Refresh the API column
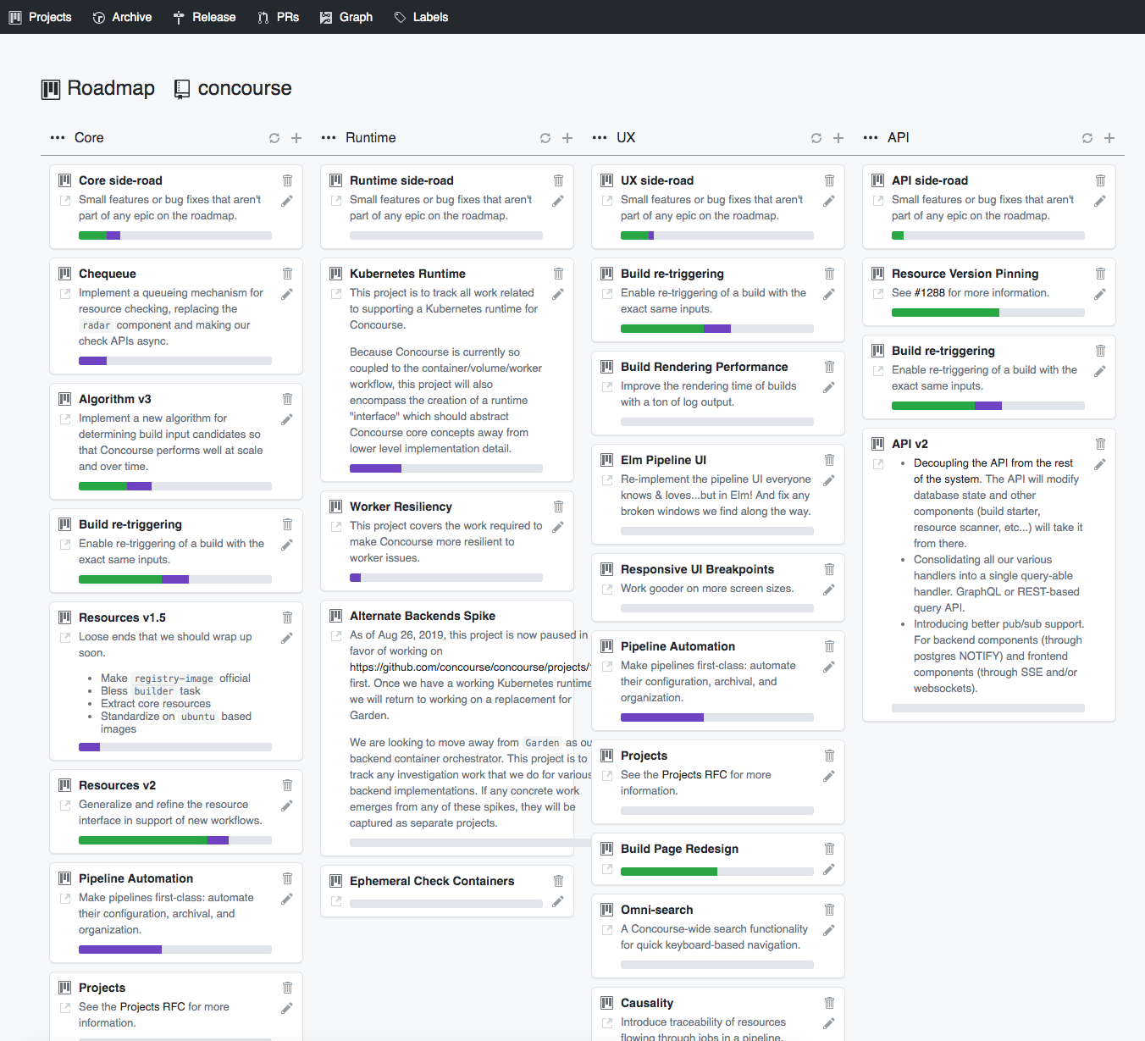 [x=1087, y=138]
